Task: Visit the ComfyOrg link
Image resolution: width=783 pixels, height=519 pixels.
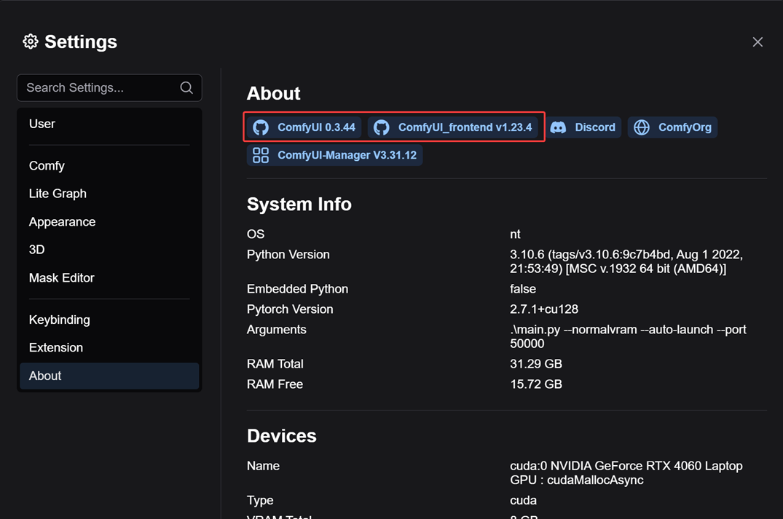Action: click(672, 127)
